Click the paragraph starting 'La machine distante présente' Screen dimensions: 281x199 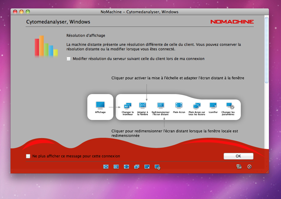pos(153,47)
